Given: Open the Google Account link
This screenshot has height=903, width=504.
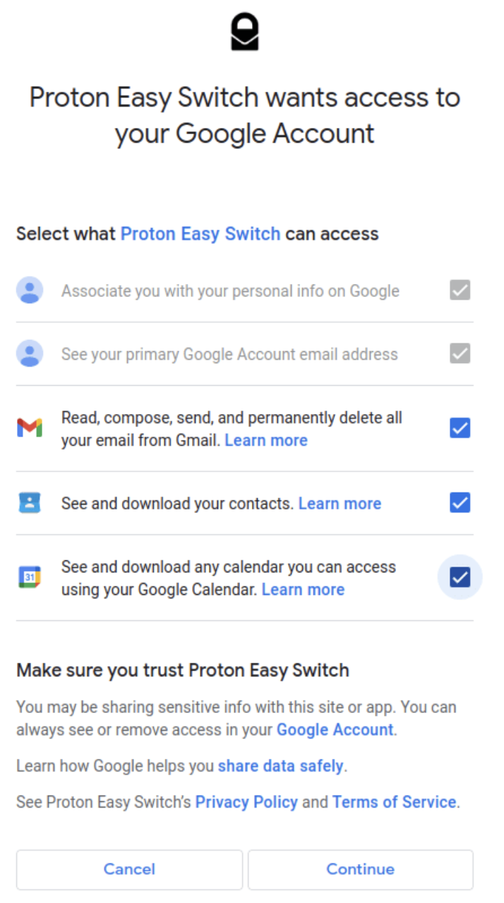Looking at the screenshot, I should tap(335, 730).
